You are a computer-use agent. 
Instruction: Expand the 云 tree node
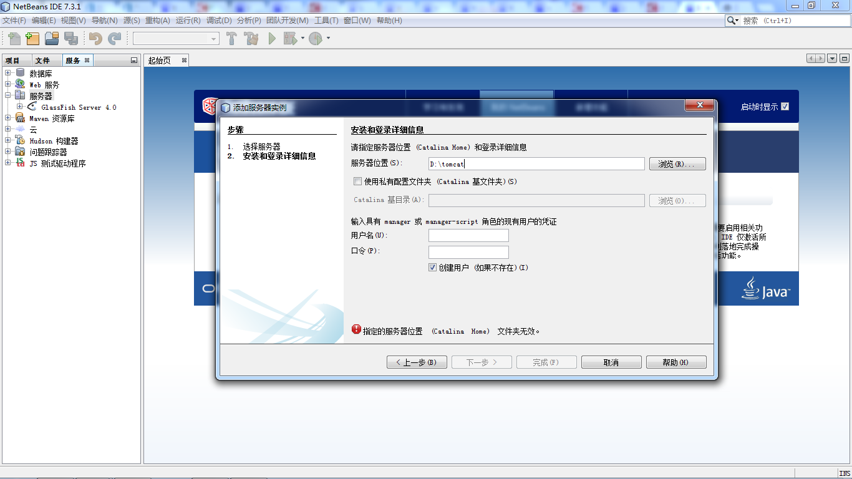(8, 129)
